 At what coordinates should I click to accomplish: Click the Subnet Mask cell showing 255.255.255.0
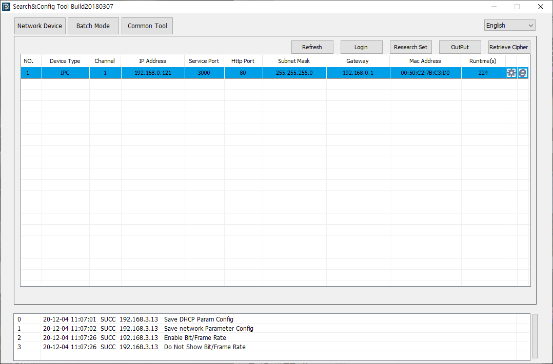click(293, 73)
